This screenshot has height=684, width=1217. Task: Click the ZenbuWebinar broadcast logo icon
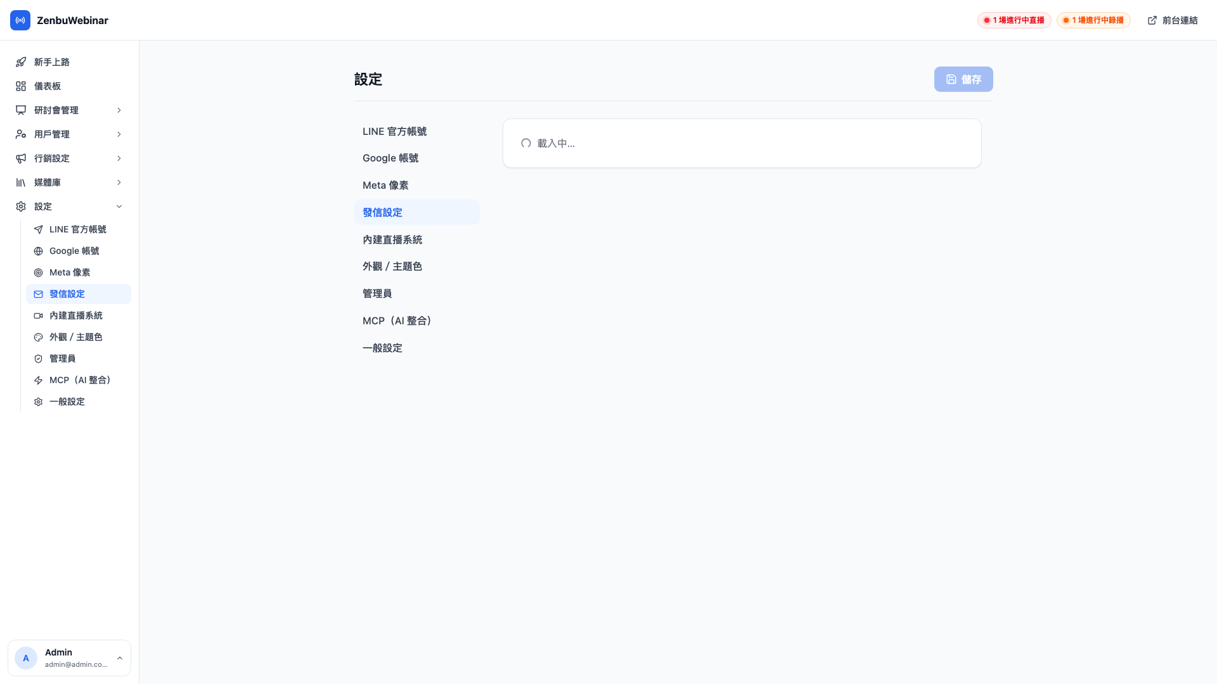click(20, 20)
